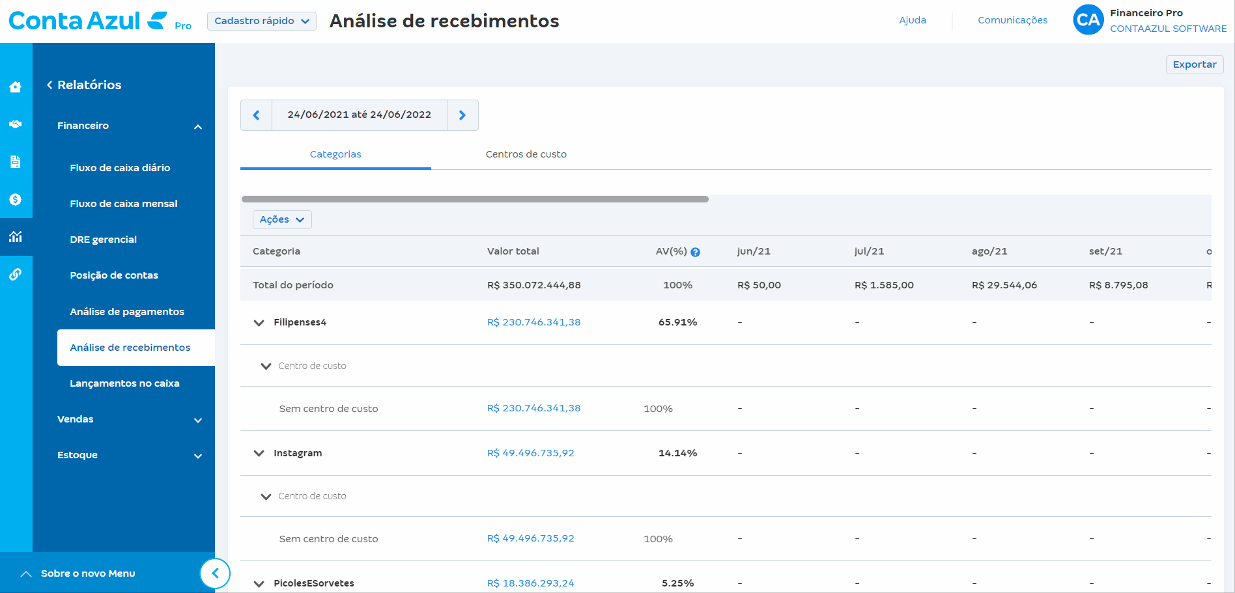Open Lançamentos no caixa report
1235x593 pixels.
tap(124, 383)
